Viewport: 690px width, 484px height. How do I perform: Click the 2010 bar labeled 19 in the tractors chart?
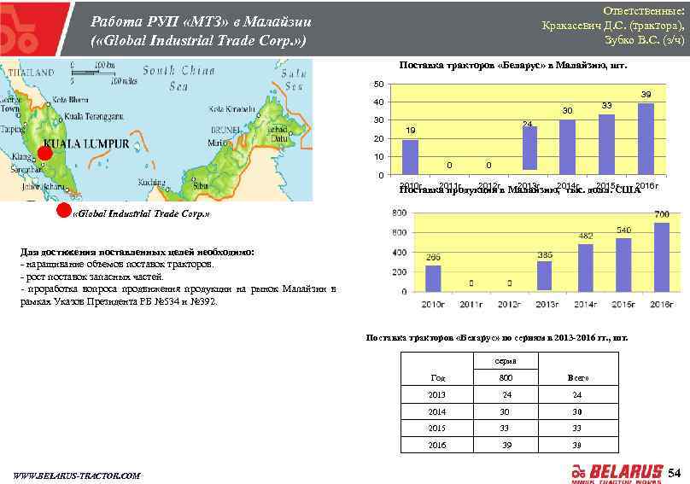pos(410,157)
